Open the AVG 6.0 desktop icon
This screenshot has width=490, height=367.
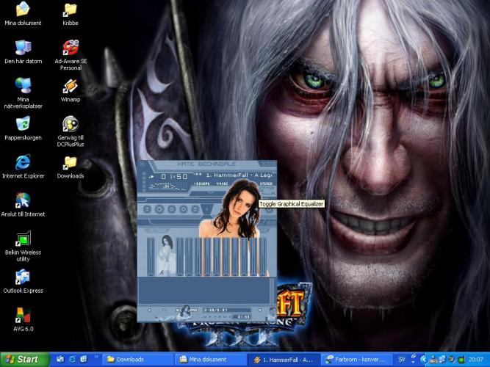point(23,316)
